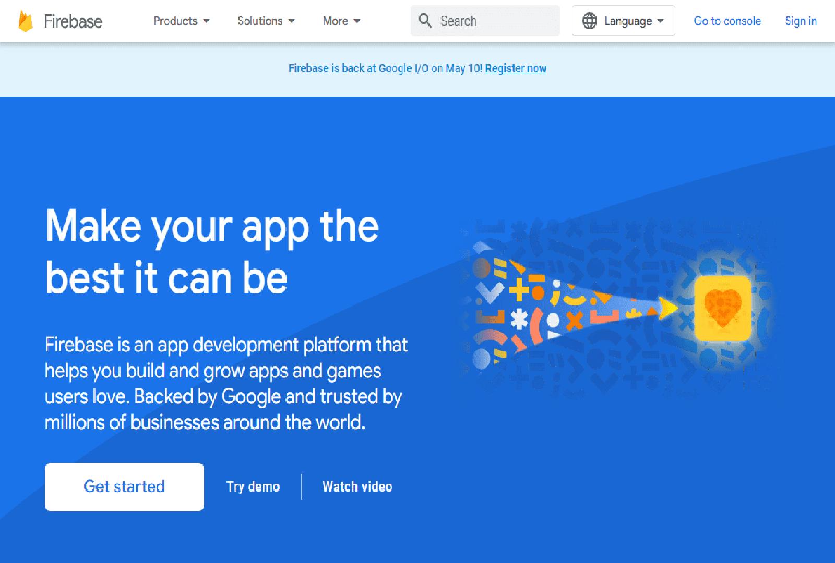
Task: Click the Products dropdown arrow
Action: coord(207,21)
